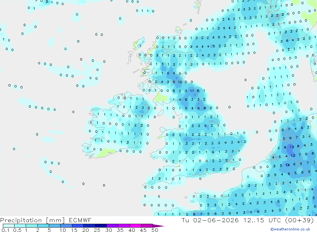This screenshot has height=232, width=317.
Task: Click the '12' precipitation value on map
Action: (x=293, y=155)
